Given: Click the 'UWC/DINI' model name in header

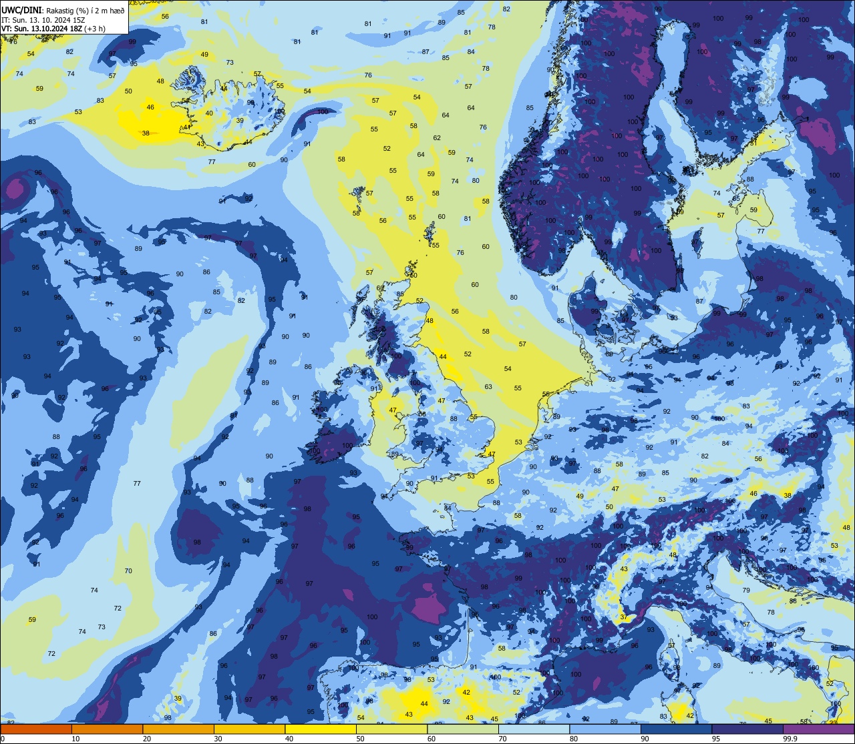Looking at the screenshot, I should pos(21,11).
